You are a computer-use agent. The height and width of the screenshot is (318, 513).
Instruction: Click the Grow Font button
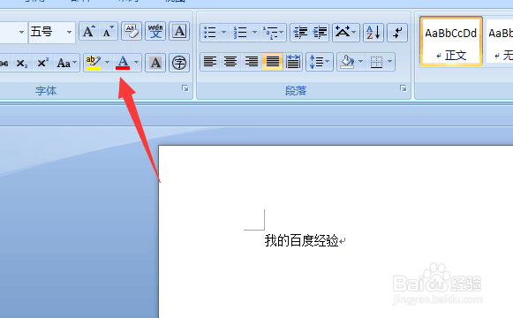[88, 32]
